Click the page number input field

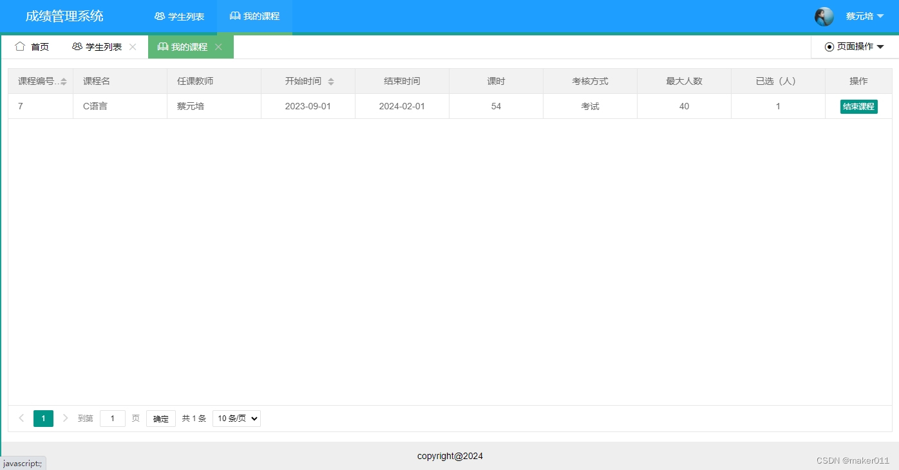click(113, 418)
